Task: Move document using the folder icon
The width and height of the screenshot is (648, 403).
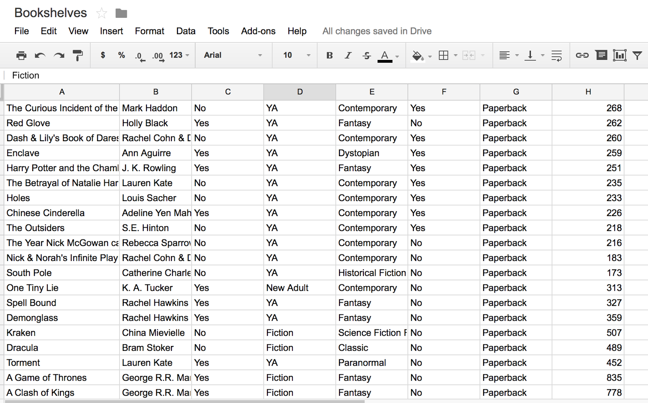Action: [121, 13]
